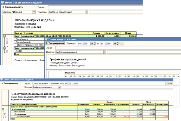Click the Итог row in Себестоимость table
Viewport: 181px width, 121px height.
pos(90,119)
